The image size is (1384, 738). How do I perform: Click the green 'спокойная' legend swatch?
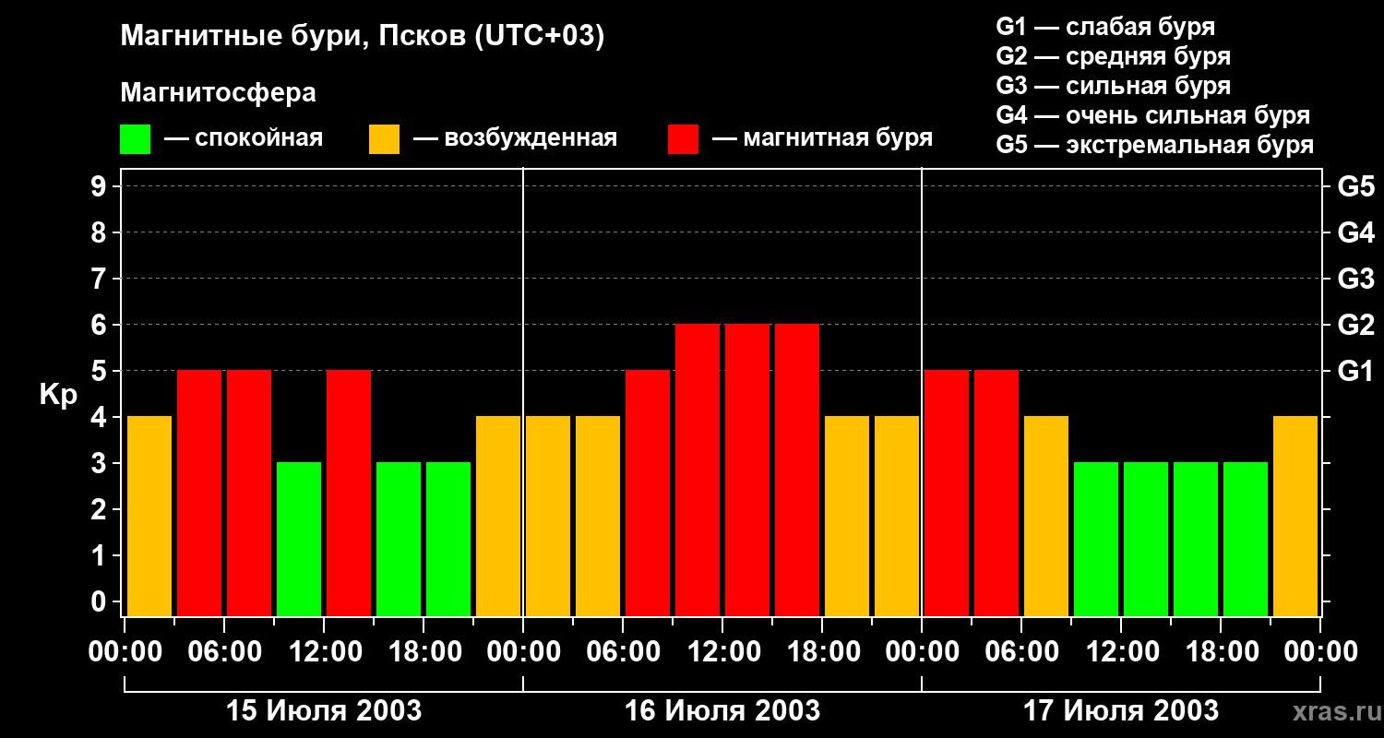click(135, 139)
